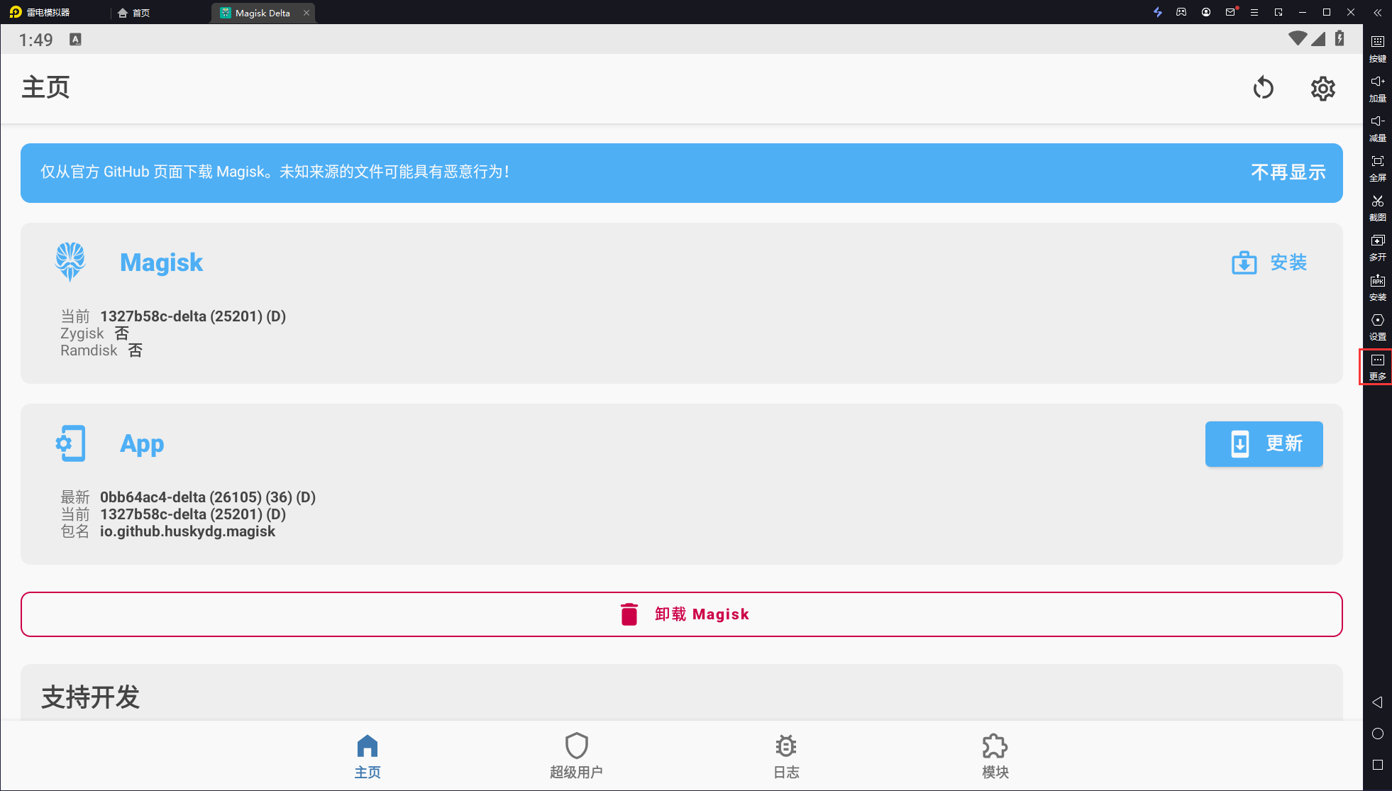This screenshot has height=791, width=1392.
Task: Close the Magisk Delta tab
Action: tap(306, 13)
